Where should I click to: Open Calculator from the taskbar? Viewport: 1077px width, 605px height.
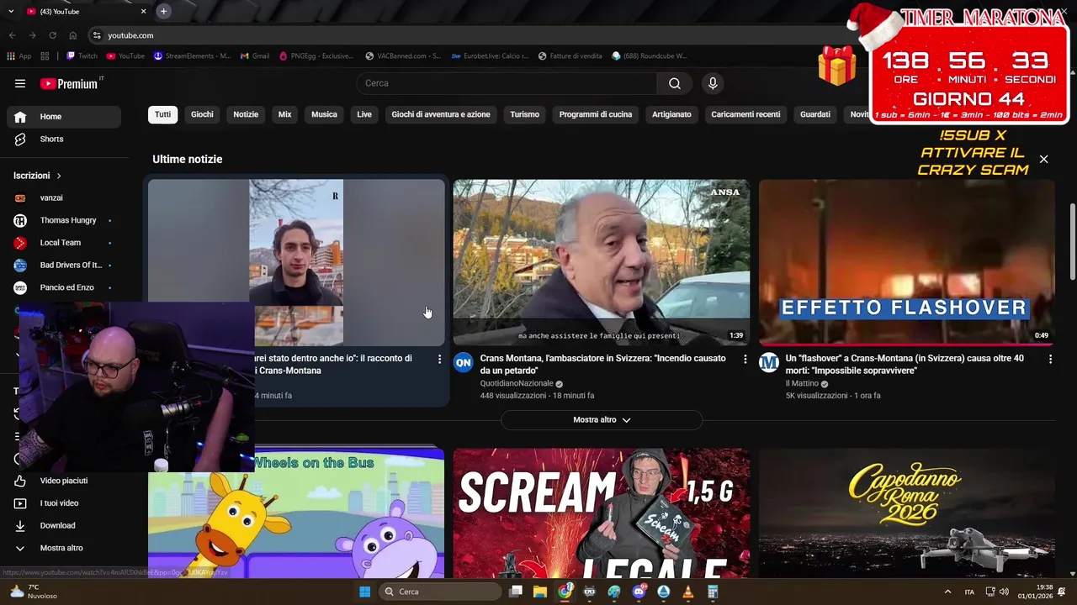click(713, 592)
